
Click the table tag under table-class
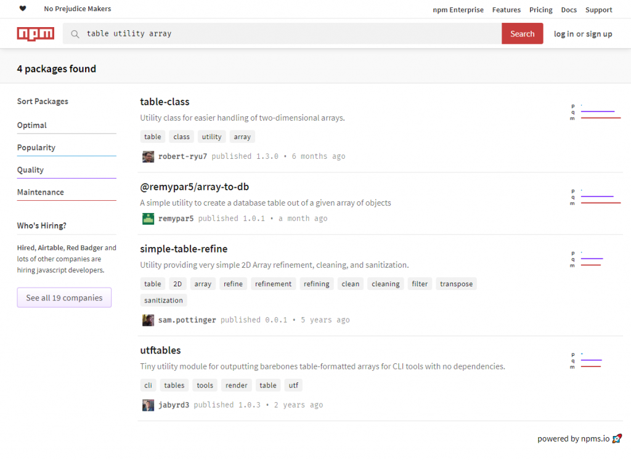[x=153, y=137]
